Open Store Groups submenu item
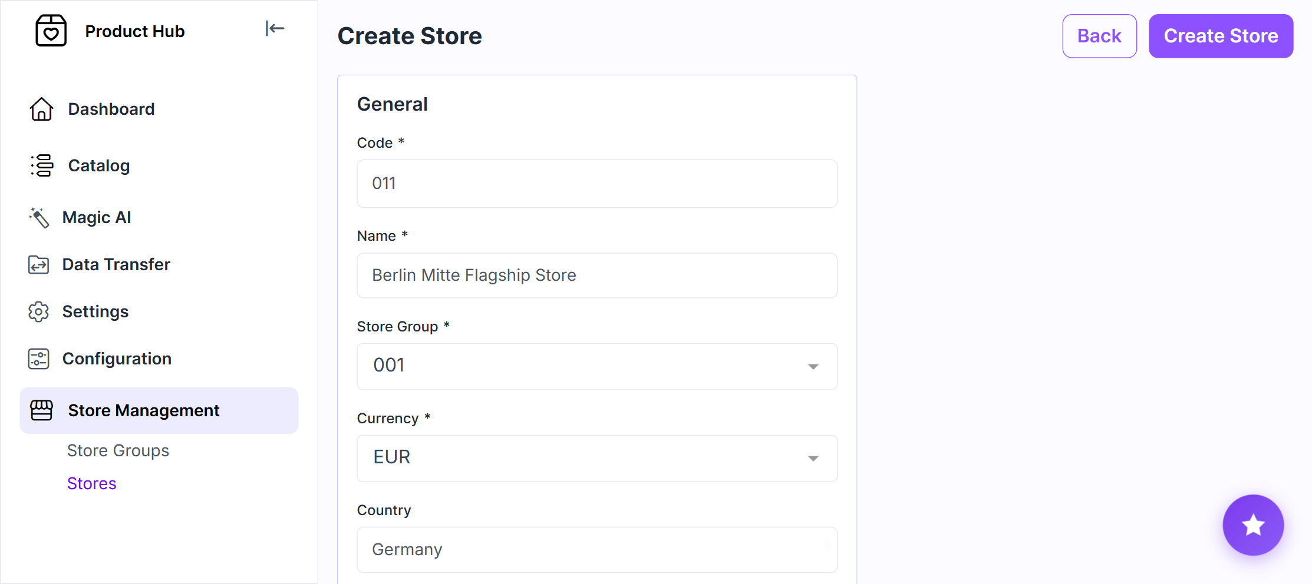This screenshot has height=584, width=1312. (x=118, y=450)
